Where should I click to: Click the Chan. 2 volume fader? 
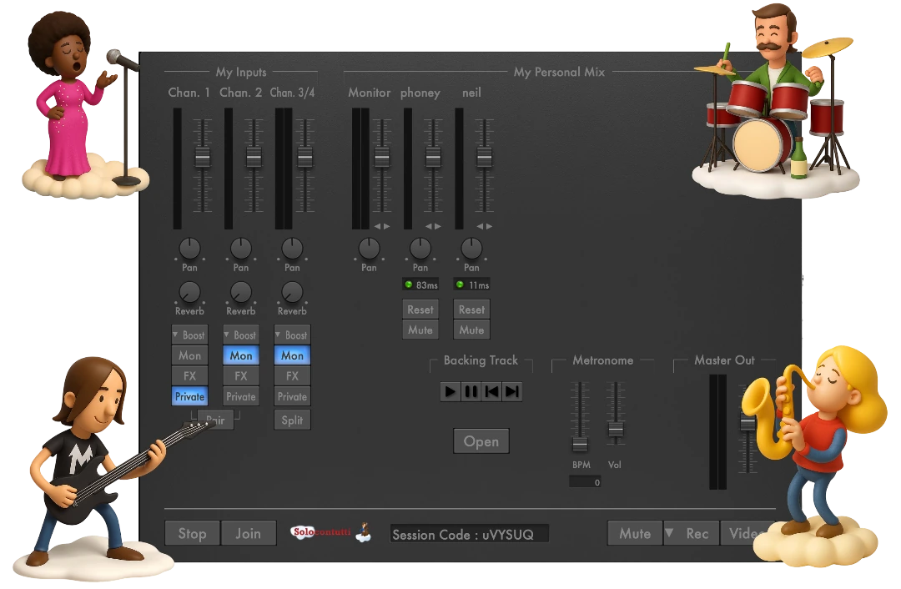coord(254,157)
